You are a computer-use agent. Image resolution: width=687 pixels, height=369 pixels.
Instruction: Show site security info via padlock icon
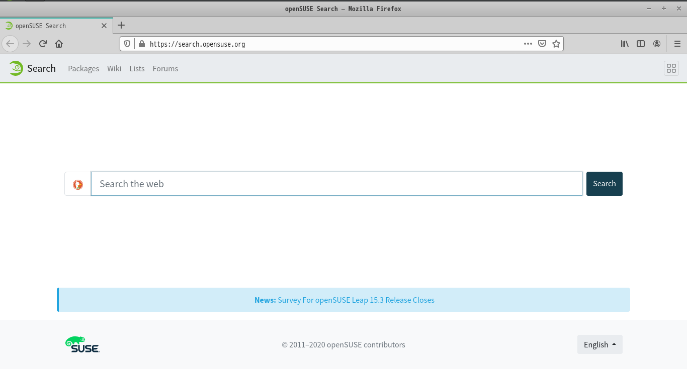point(141,44)
